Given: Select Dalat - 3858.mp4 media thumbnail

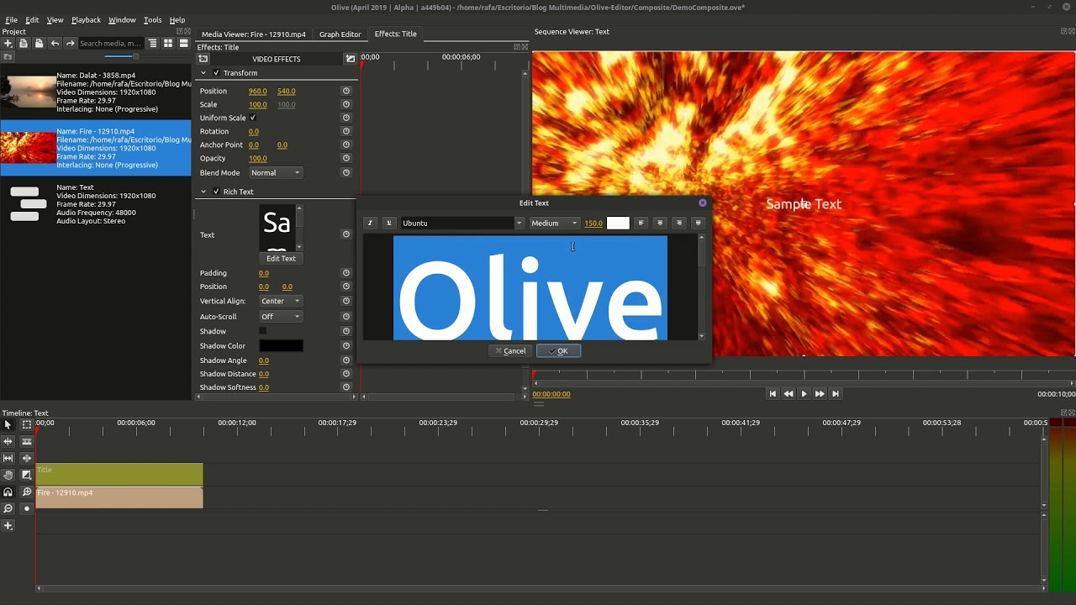Looking at the screenshot, I should click(x=28, y=92).
